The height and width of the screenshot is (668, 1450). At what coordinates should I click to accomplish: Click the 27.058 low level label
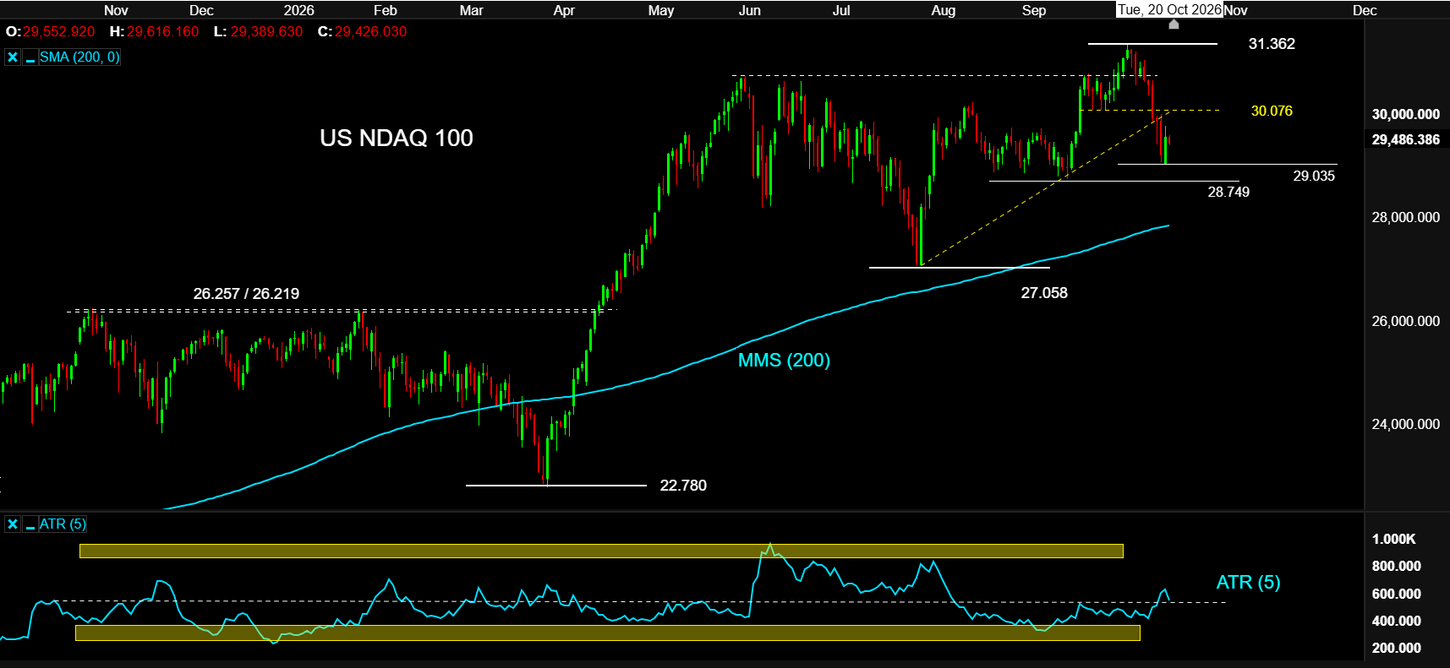1044,293
